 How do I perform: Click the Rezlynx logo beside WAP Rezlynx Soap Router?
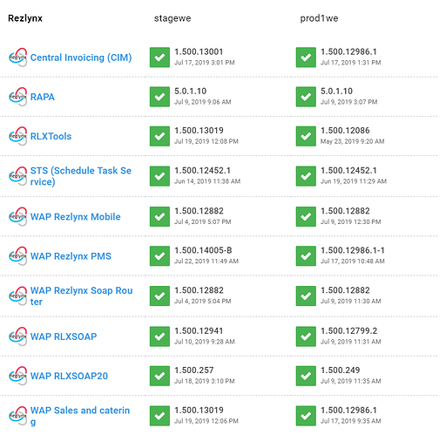[18, 296]
